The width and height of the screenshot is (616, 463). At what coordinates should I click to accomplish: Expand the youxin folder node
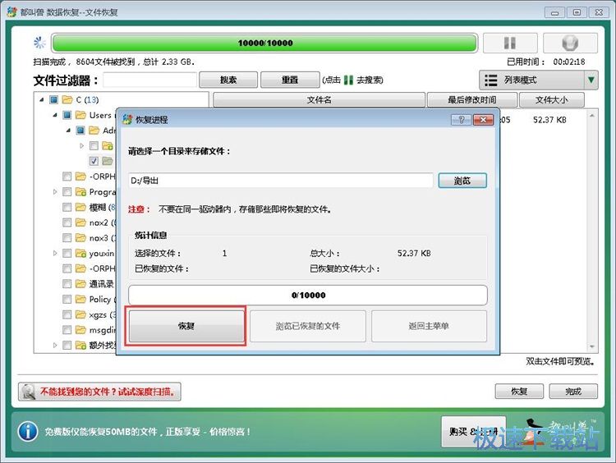pos(55,254)
